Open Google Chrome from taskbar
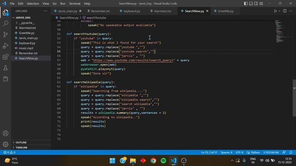Screen dimensions: 296x166 (153, 160)
